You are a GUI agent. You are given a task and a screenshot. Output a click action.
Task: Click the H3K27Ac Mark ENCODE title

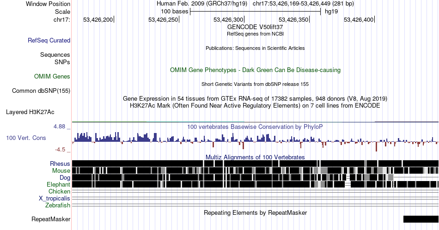pos(255,105)
